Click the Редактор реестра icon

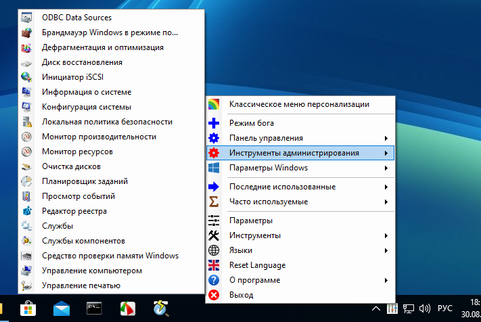click(x=27, y=211)
